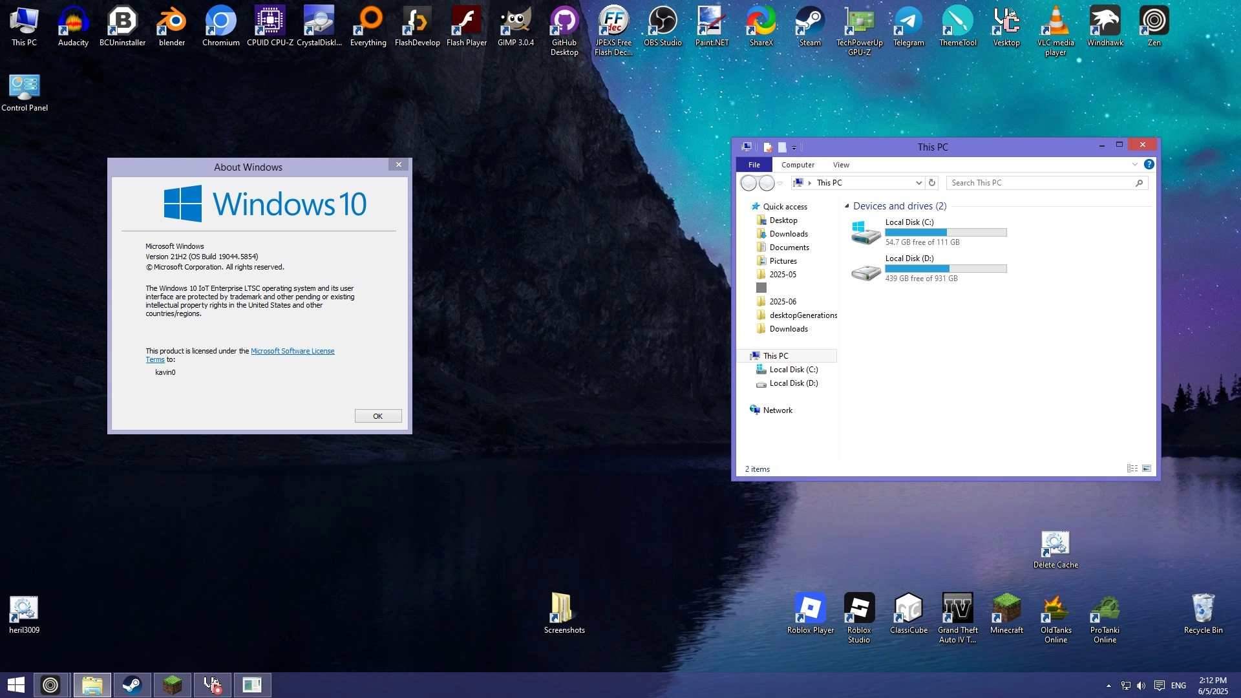The width and height of the screenshot is (1241, 698).
Task: Open TechPowerUp GPU-Z shortcut
Action: (x=860, y=30)
